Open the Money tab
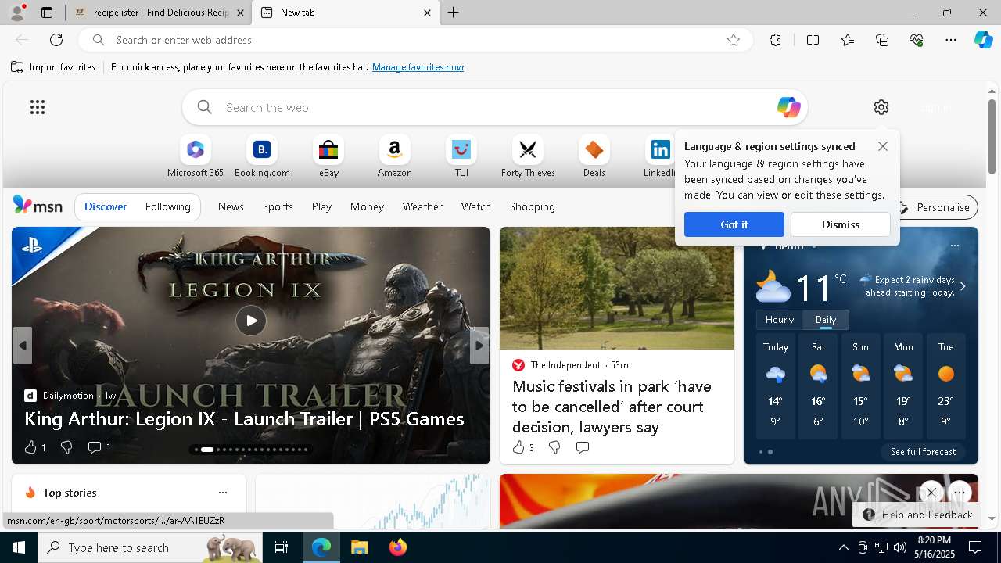 pos(367,206)
